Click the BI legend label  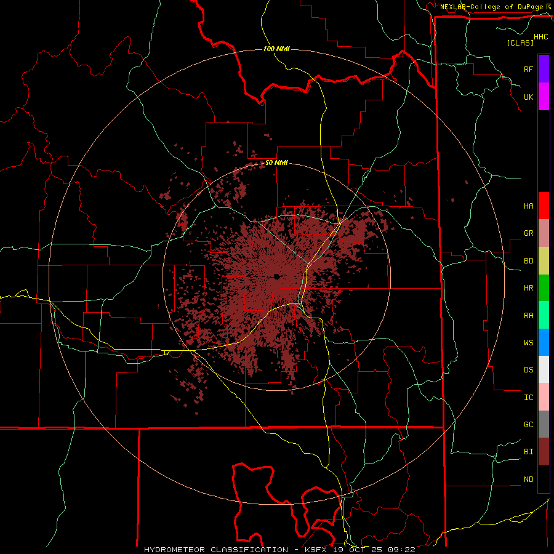[x=529, y=452]
